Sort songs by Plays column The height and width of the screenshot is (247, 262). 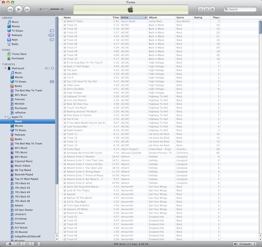point(215,18)
